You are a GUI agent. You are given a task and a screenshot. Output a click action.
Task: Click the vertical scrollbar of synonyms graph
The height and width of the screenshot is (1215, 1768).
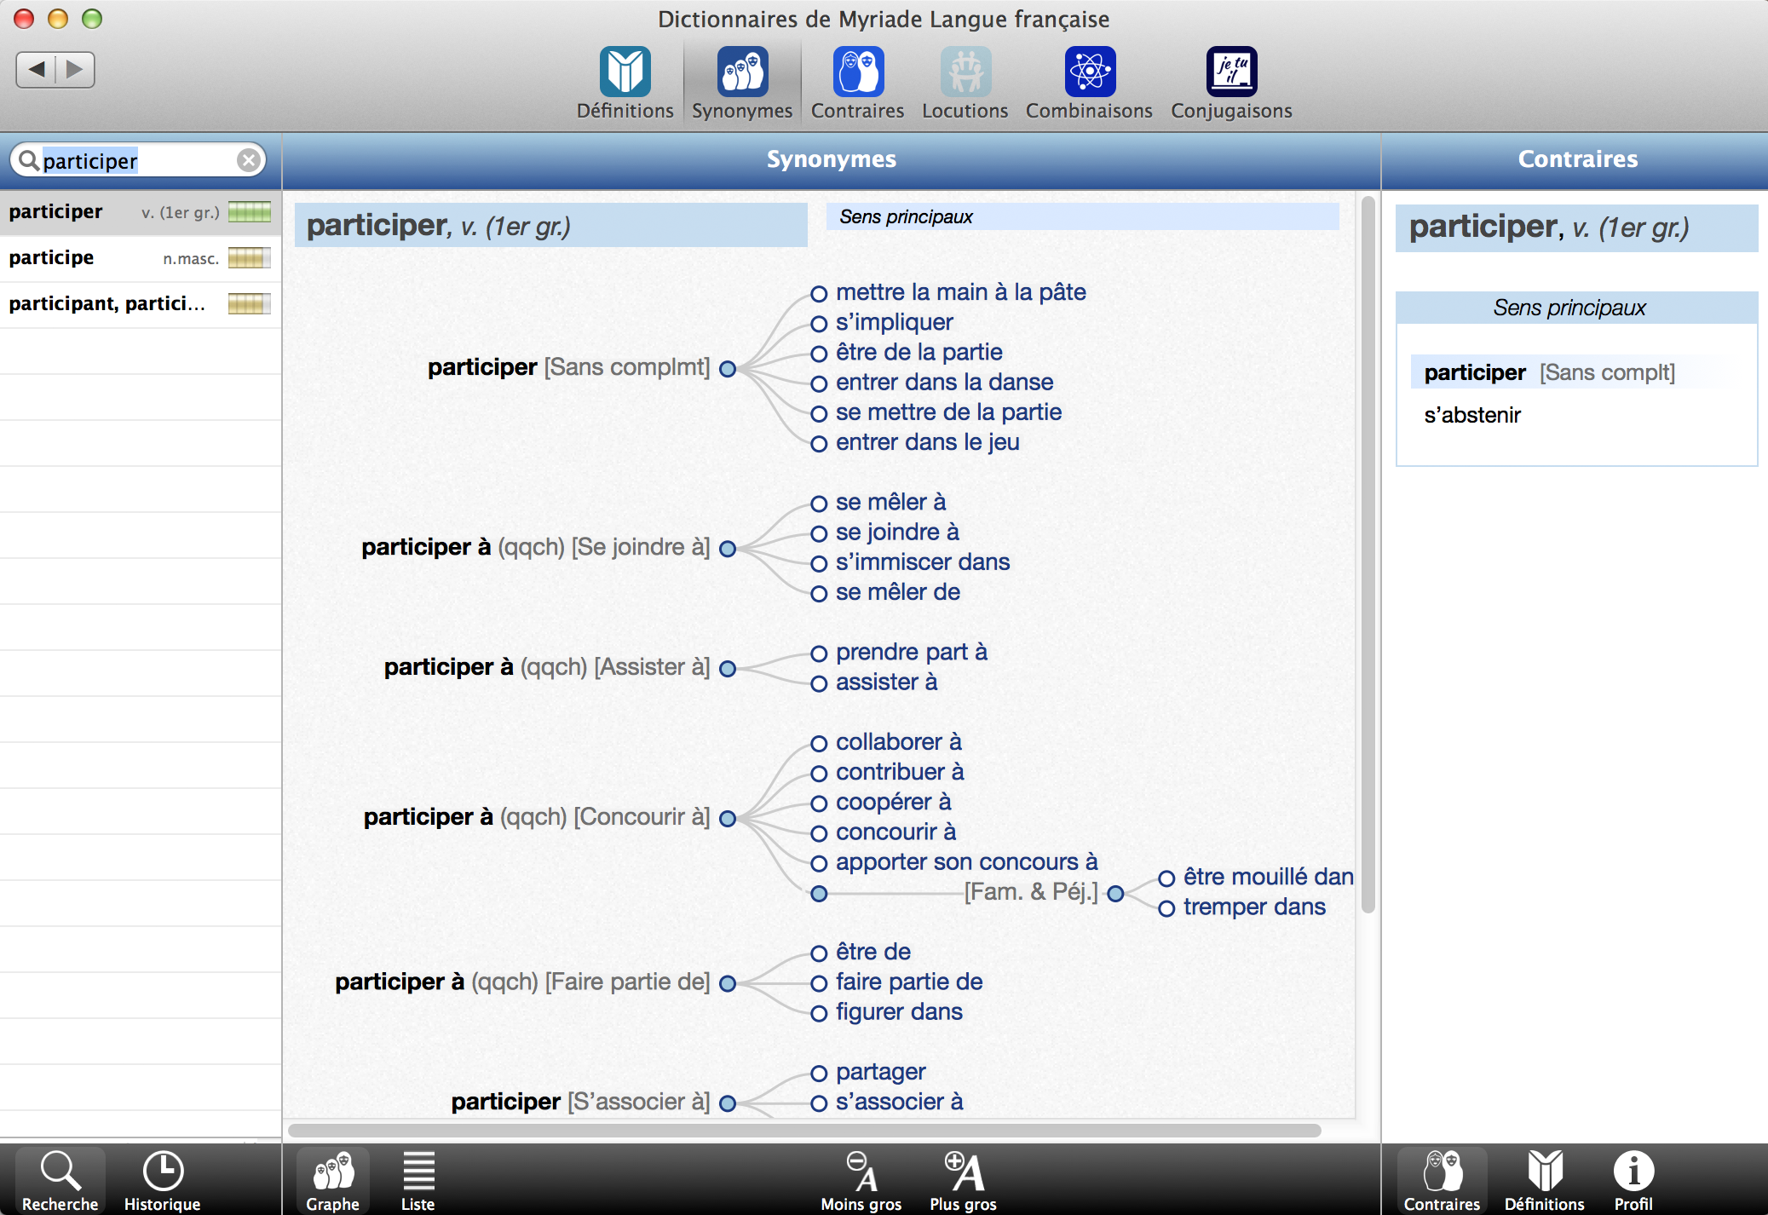(x=1368, y=554)
